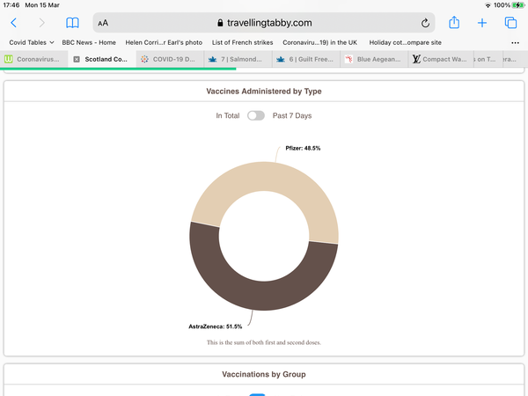Viewport: 528px width, 396px height.
Task: Show all tabs overview icon
Action: [510, 23]
